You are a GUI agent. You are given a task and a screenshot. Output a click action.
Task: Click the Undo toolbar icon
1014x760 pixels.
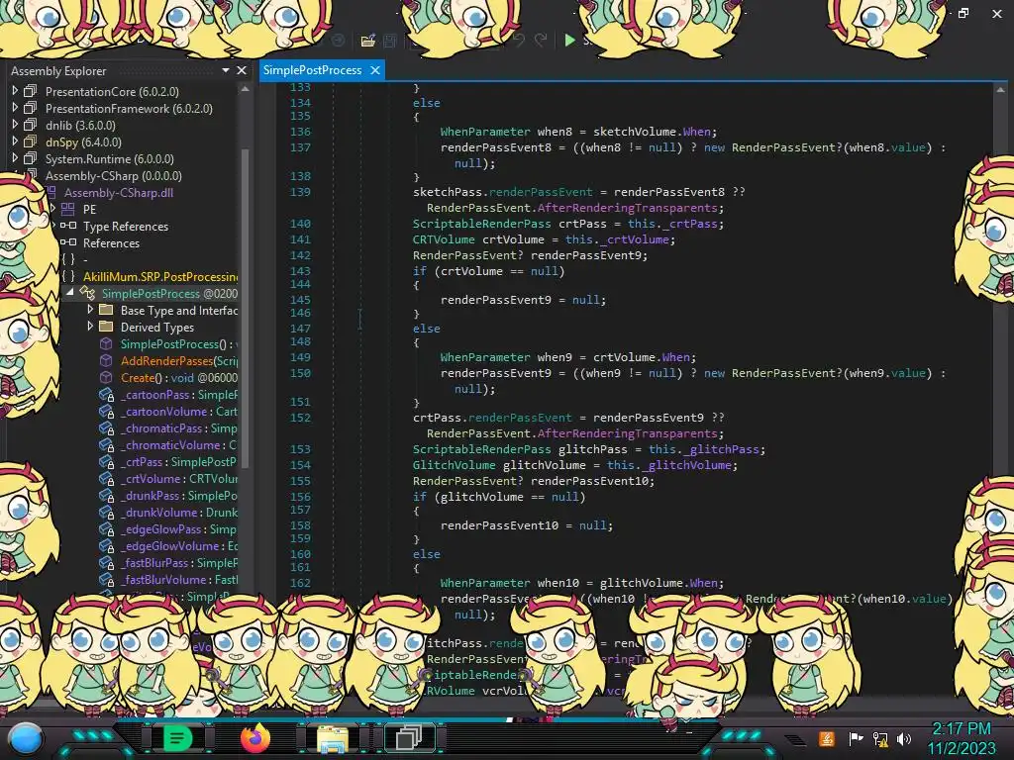[x=518, y=40]
